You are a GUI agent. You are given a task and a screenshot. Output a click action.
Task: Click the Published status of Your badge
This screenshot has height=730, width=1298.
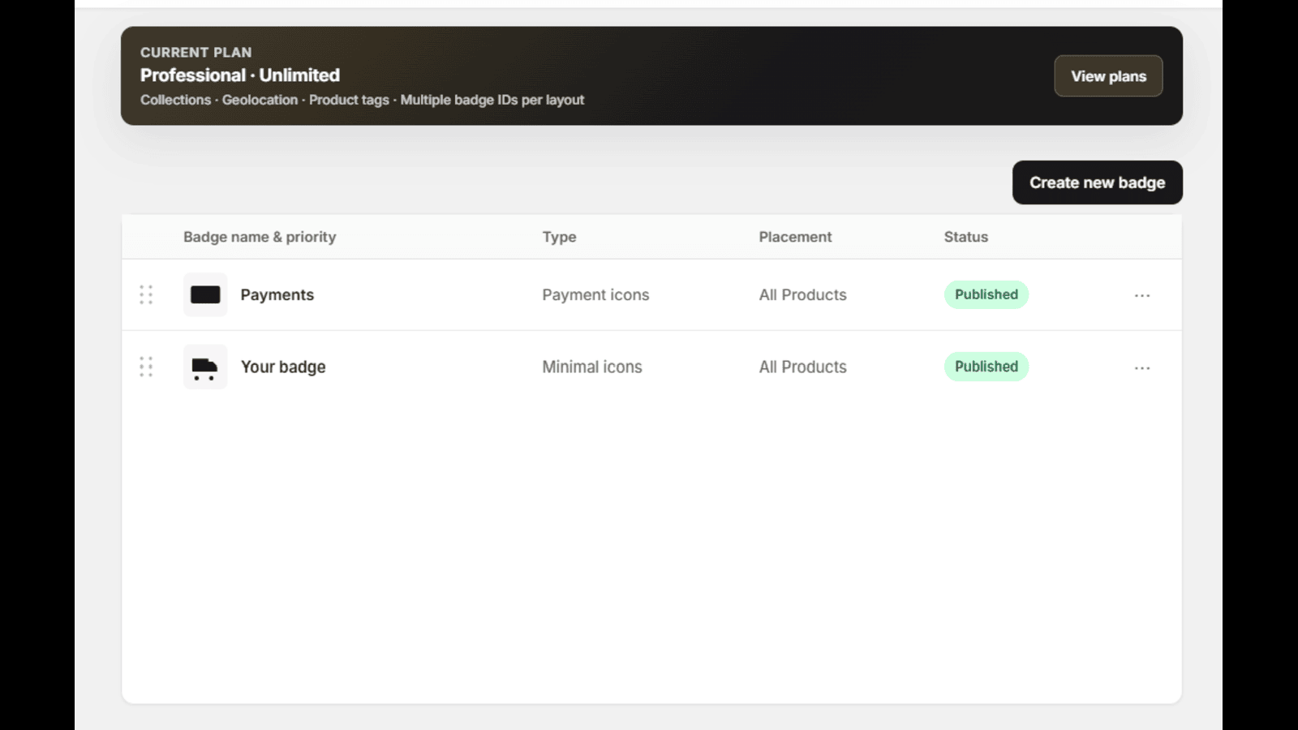tap(986, 367)
